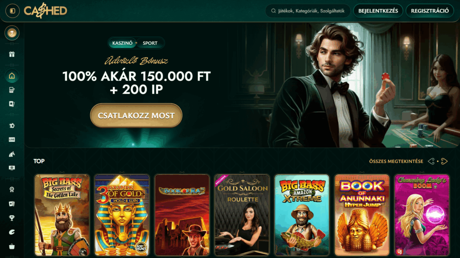Click ÖSSZES MEGTEKINTÉSE link
This screenshot has width=460, height=258.
coord(396,161)
